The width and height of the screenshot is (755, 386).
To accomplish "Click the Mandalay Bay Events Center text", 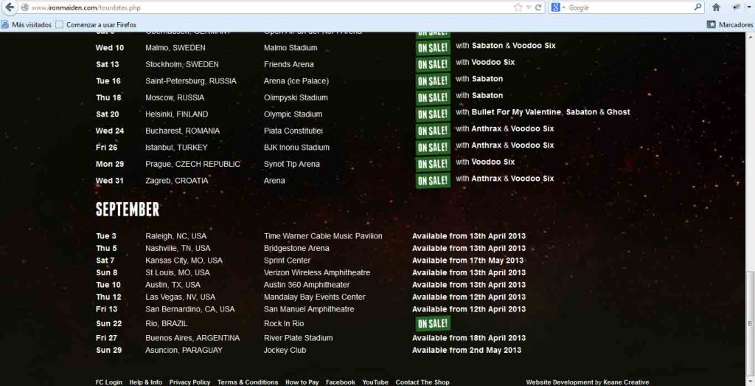I will click(x=314, y=297).
